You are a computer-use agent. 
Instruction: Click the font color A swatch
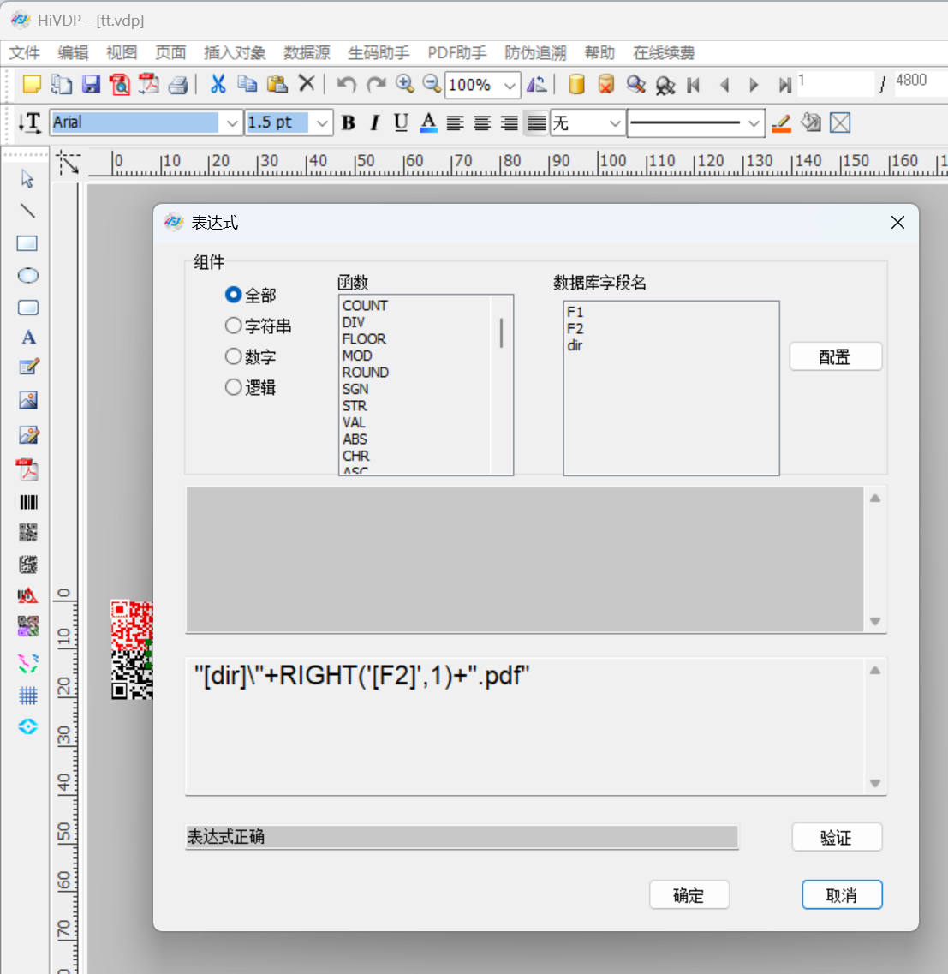[x=429, y=123]
